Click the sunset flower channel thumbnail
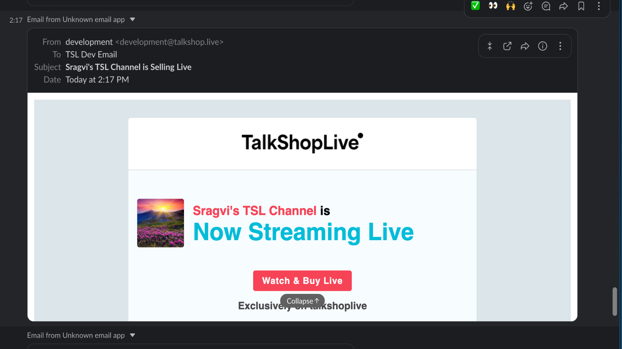This screenshot has width=622, height=349. pos(160,223)
